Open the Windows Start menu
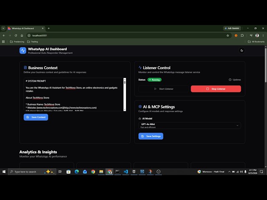The height and width of the screenshot is (200, 267). pyautogui.click(x=4, y=172)
